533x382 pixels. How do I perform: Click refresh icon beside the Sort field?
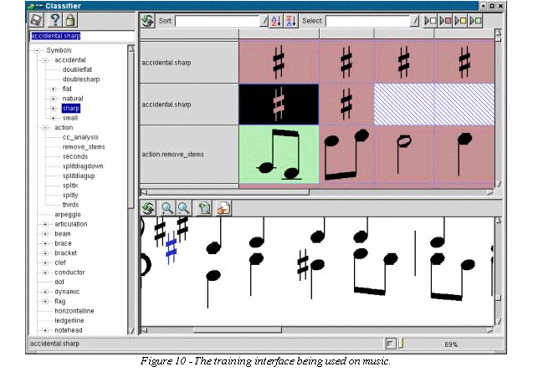coord(147,21)
